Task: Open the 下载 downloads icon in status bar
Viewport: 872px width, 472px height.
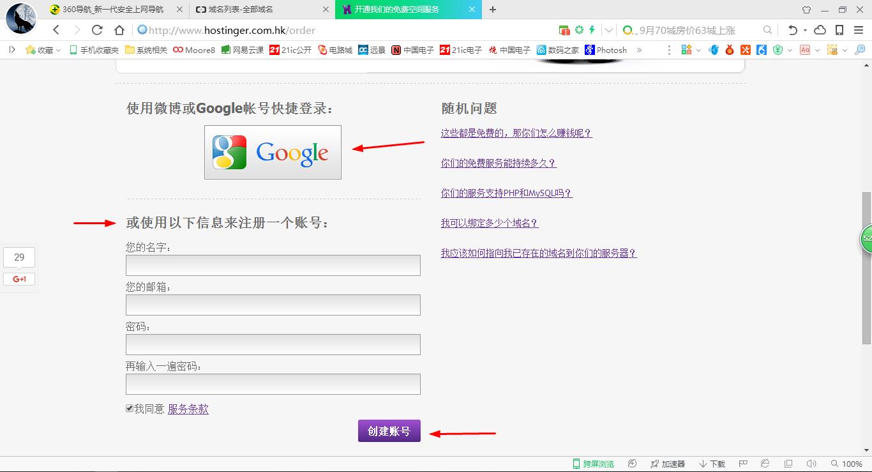Action: coord(712,464)
